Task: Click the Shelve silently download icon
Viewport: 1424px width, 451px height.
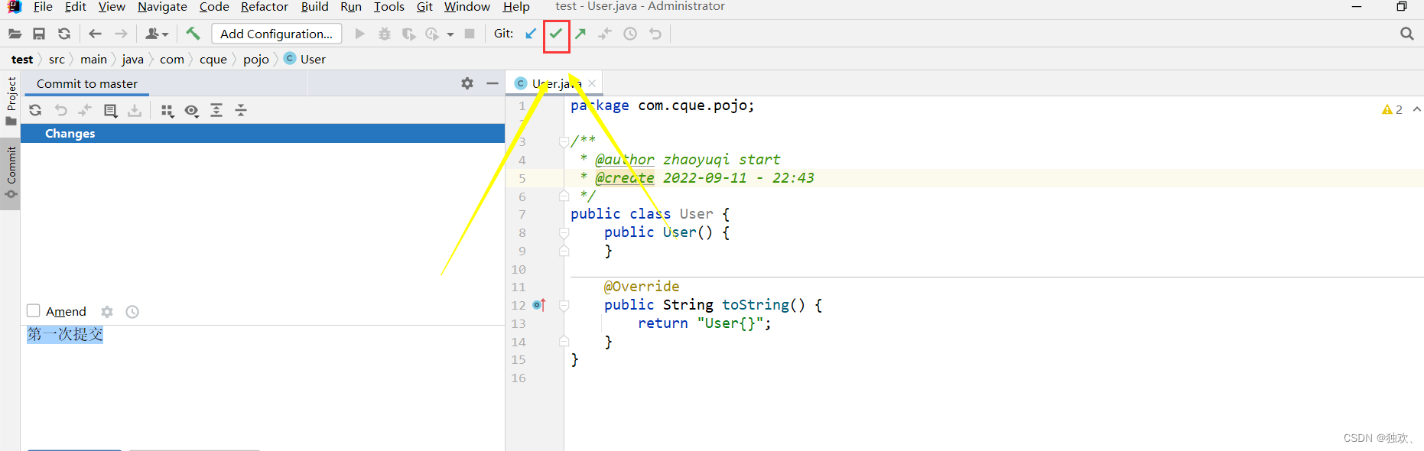Action: pos(135,111)
